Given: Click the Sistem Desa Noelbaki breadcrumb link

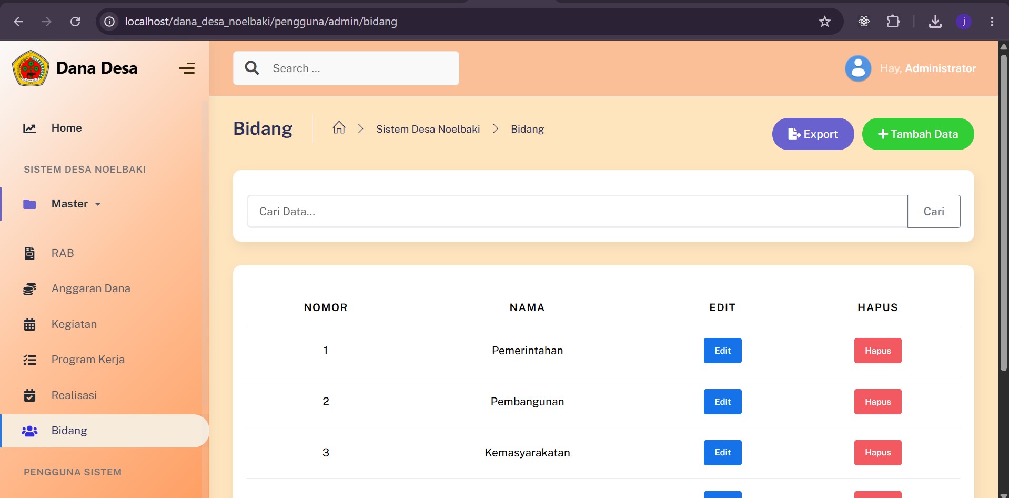Looking at the screenshot, I should pyautogui.click(x=428, y=129).
